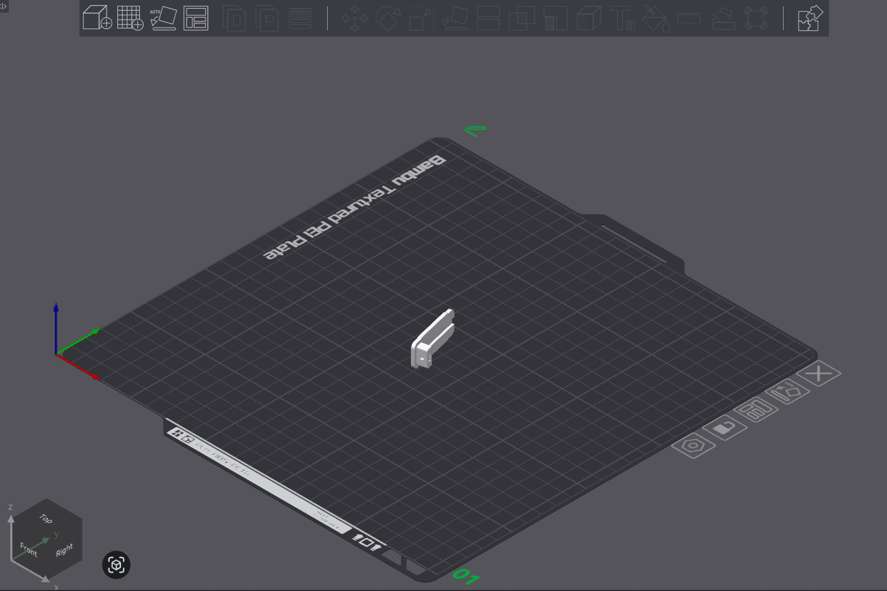
Task: Select the Move tool
Action: point(355,19)
